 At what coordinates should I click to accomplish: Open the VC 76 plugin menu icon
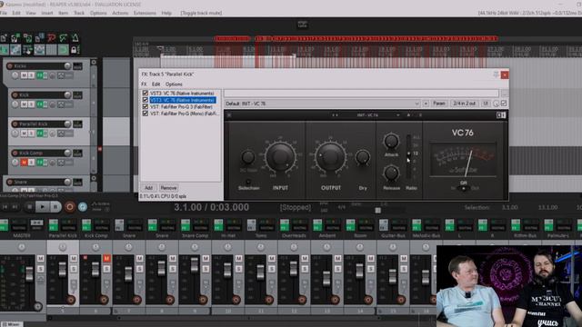click(229, 115)
